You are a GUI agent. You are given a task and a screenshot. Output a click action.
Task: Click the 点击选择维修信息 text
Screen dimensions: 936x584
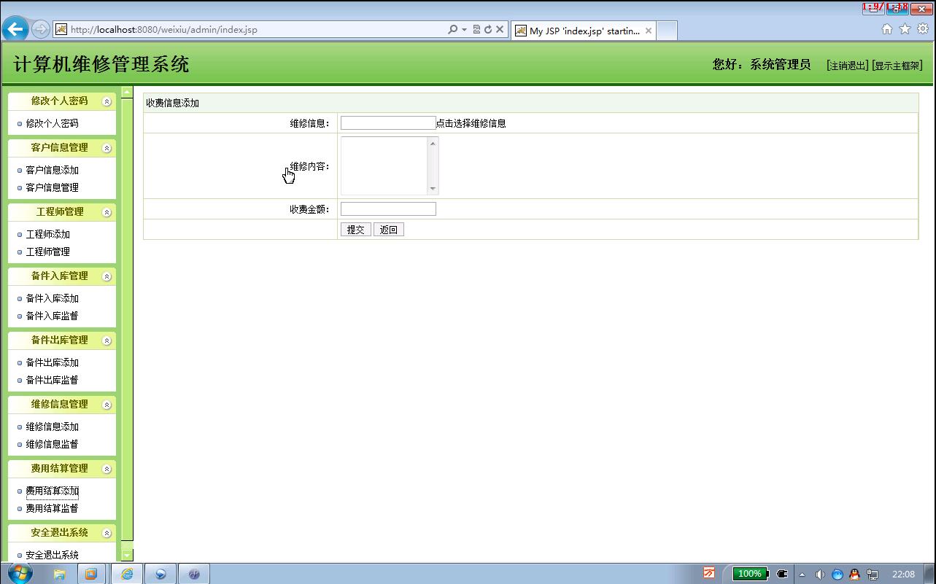[471, 123]
